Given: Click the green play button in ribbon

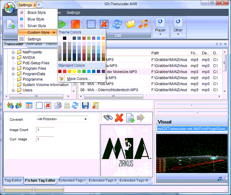Looking at the screenshot, I should (x=62, y=24).
